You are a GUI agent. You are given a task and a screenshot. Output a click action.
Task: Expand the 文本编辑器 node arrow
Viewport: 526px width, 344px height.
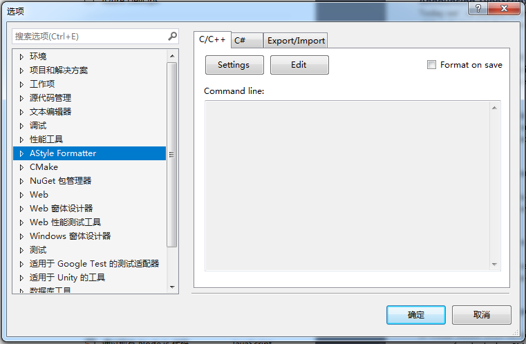pyautogui.click(x=21, y=112)
